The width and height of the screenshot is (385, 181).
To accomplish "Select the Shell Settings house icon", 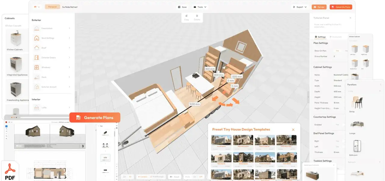I will point(36,38).
